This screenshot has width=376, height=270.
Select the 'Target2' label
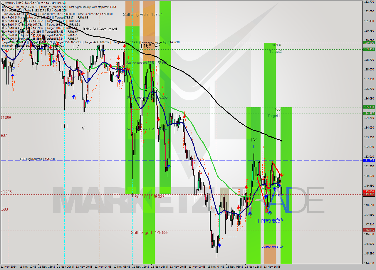pos(276,52)
